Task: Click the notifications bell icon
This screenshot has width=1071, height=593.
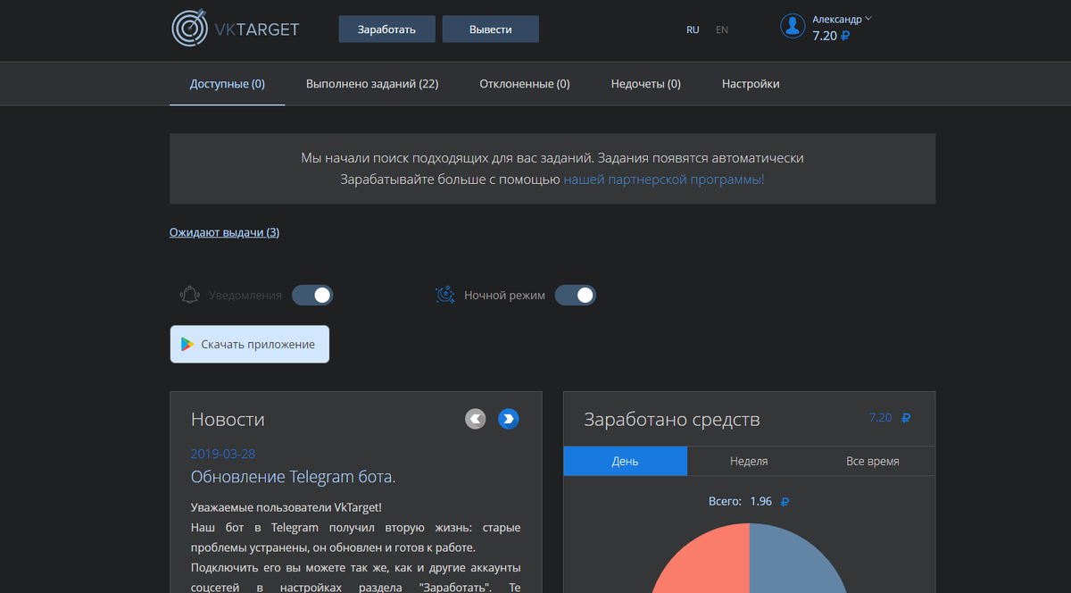Action: click(189, 294)
